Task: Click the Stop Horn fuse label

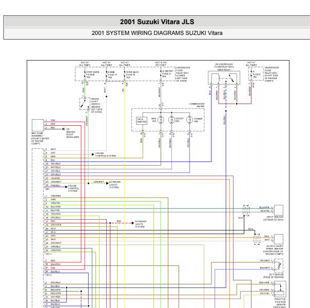Action: [92, 75]
